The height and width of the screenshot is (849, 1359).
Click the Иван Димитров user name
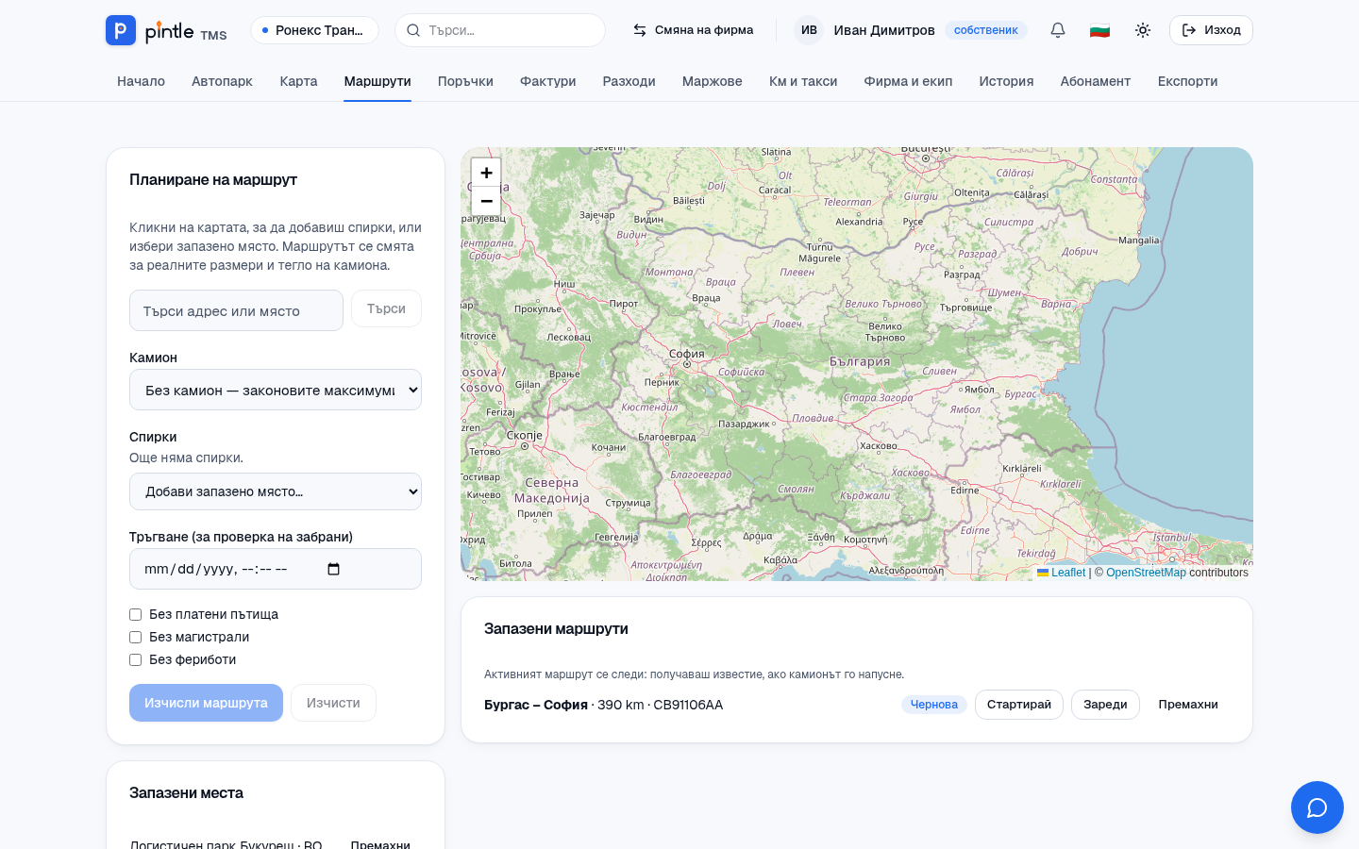(x=884, y=30)
